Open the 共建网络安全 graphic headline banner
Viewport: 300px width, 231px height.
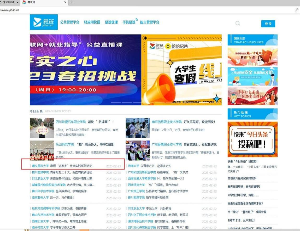coord(252,76)
